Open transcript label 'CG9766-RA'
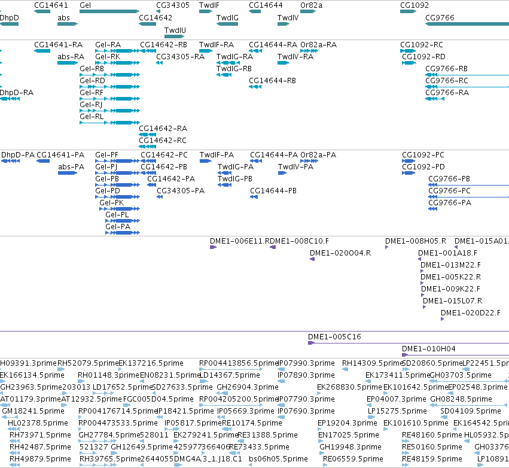This screenshot has height=468, width=509. pos(447,93)
